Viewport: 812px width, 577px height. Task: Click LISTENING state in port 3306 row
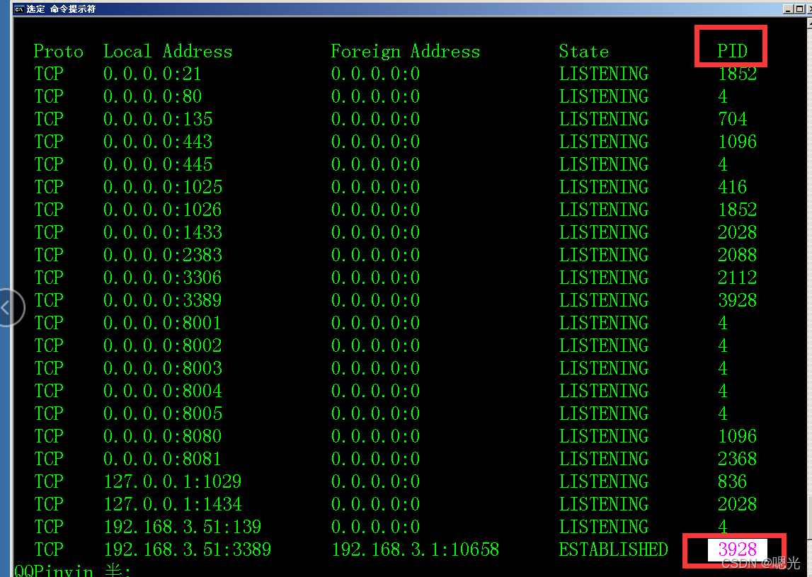coord(604,278)
